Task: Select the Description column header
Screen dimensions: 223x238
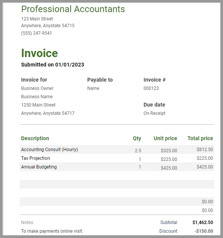Action: [x=35, y=138]
